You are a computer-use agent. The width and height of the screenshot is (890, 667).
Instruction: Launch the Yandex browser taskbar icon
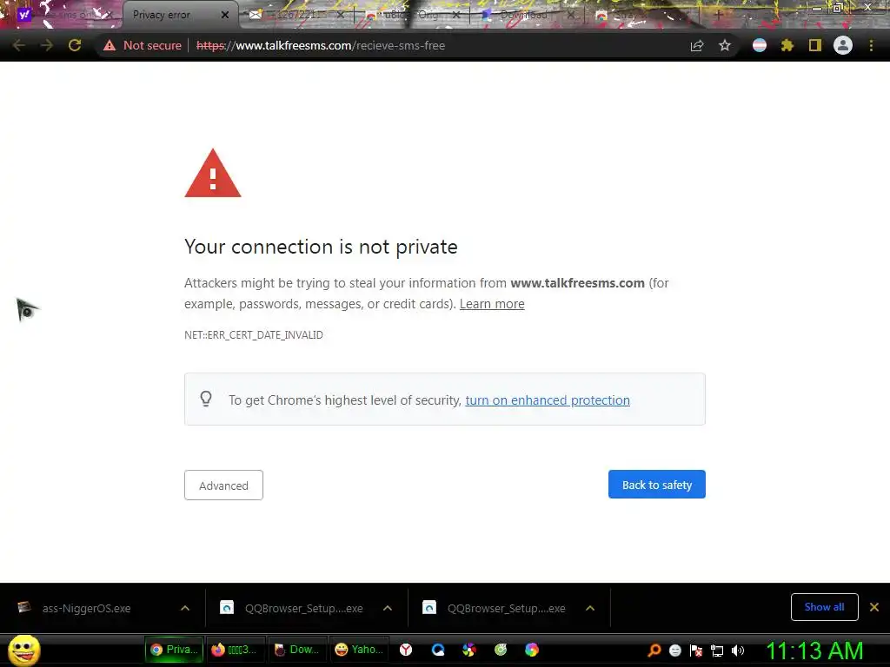406,650
